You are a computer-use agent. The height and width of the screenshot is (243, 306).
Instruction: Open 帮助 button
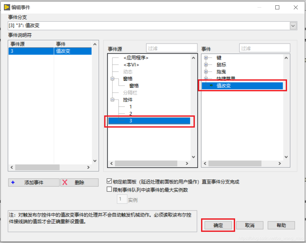click(x=281, y=225)
